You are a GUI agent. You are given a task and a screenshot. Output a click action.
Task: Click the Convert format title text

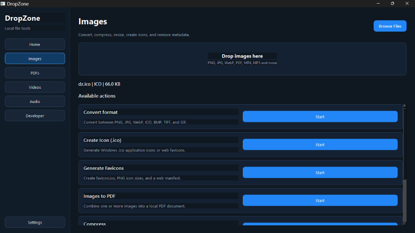tap(101, 112)
